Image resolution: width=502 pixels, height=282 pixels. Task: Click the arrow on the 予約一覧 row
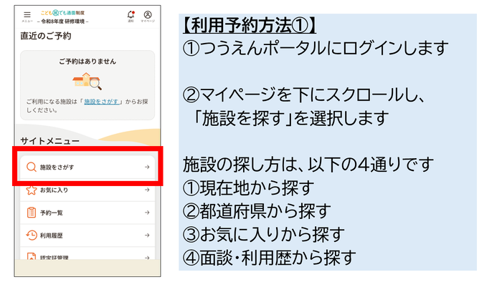tap(147, 213)
